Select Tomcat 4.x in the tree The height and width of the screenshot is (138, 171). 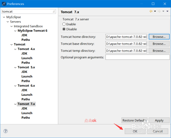(x=26, y=49)
